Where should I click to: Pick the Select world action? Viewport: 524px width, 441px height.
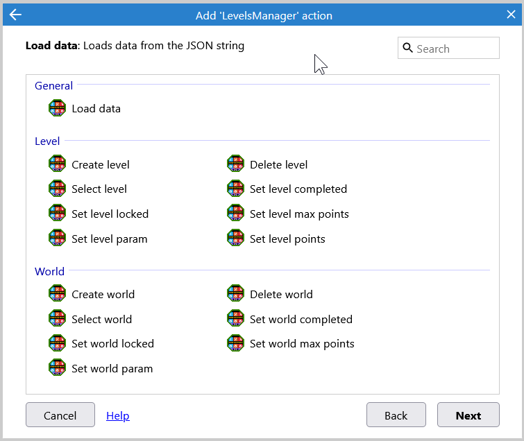(x=101, y=319)
